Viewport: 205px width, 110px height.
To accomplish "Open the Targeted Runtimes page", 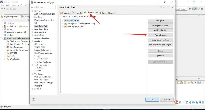I will click(x=43, y=62).
